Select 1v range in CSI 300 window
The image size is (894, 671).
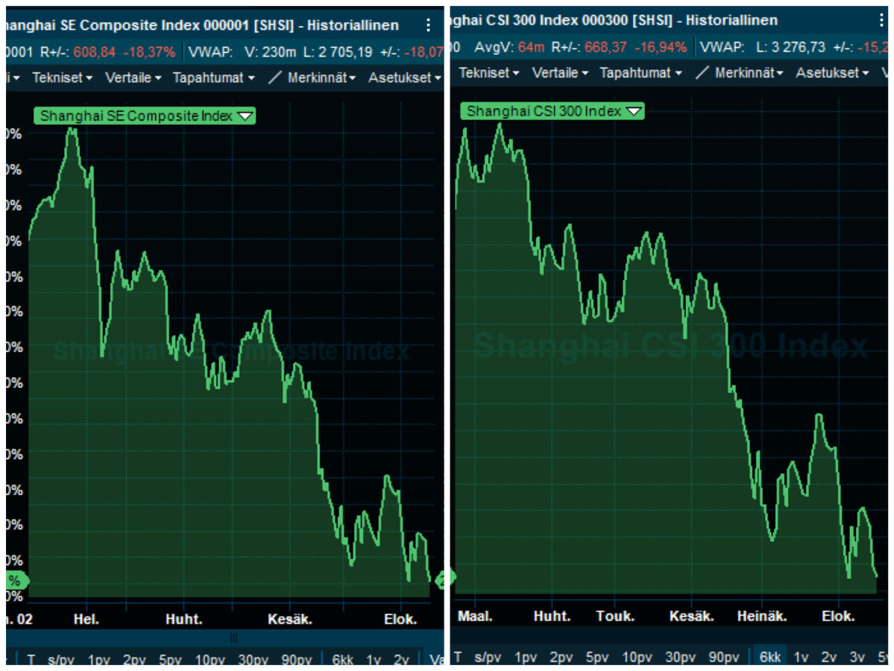(801, 657)
